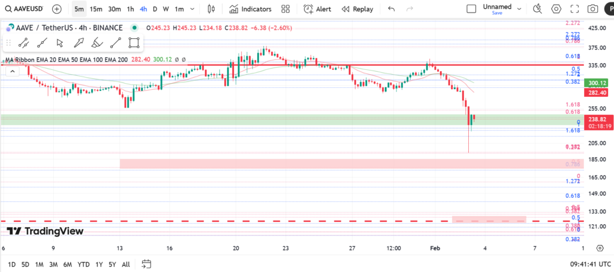Select the YTD date range tab
Viewport: 614px width, 272px height.
pyautogui.click(x=83, y=264)
